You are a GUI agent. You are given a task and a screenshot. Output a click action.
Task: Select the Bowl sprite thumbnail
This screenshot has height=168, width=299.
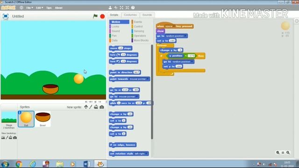(43, 119)
